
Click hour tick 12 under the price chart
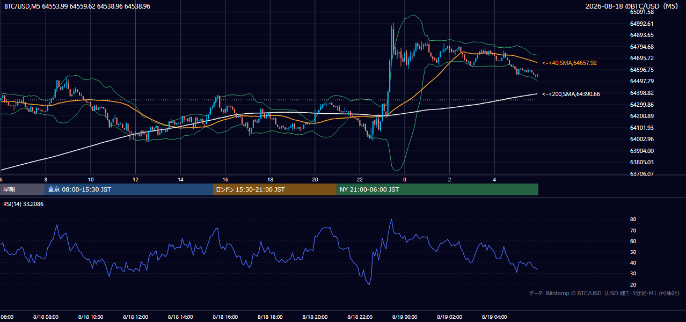(x=136, y=180)
